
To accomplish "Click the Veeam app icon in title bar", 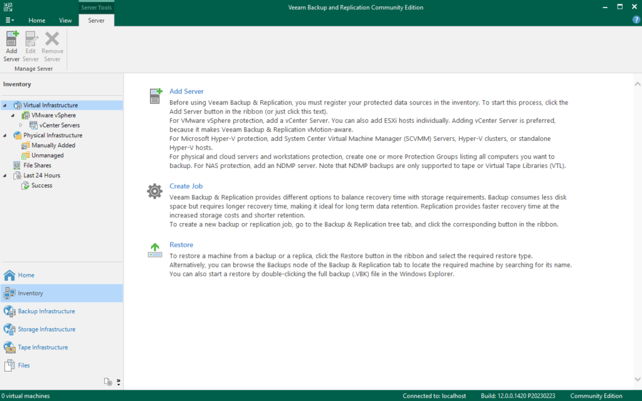I will [8, 7].
